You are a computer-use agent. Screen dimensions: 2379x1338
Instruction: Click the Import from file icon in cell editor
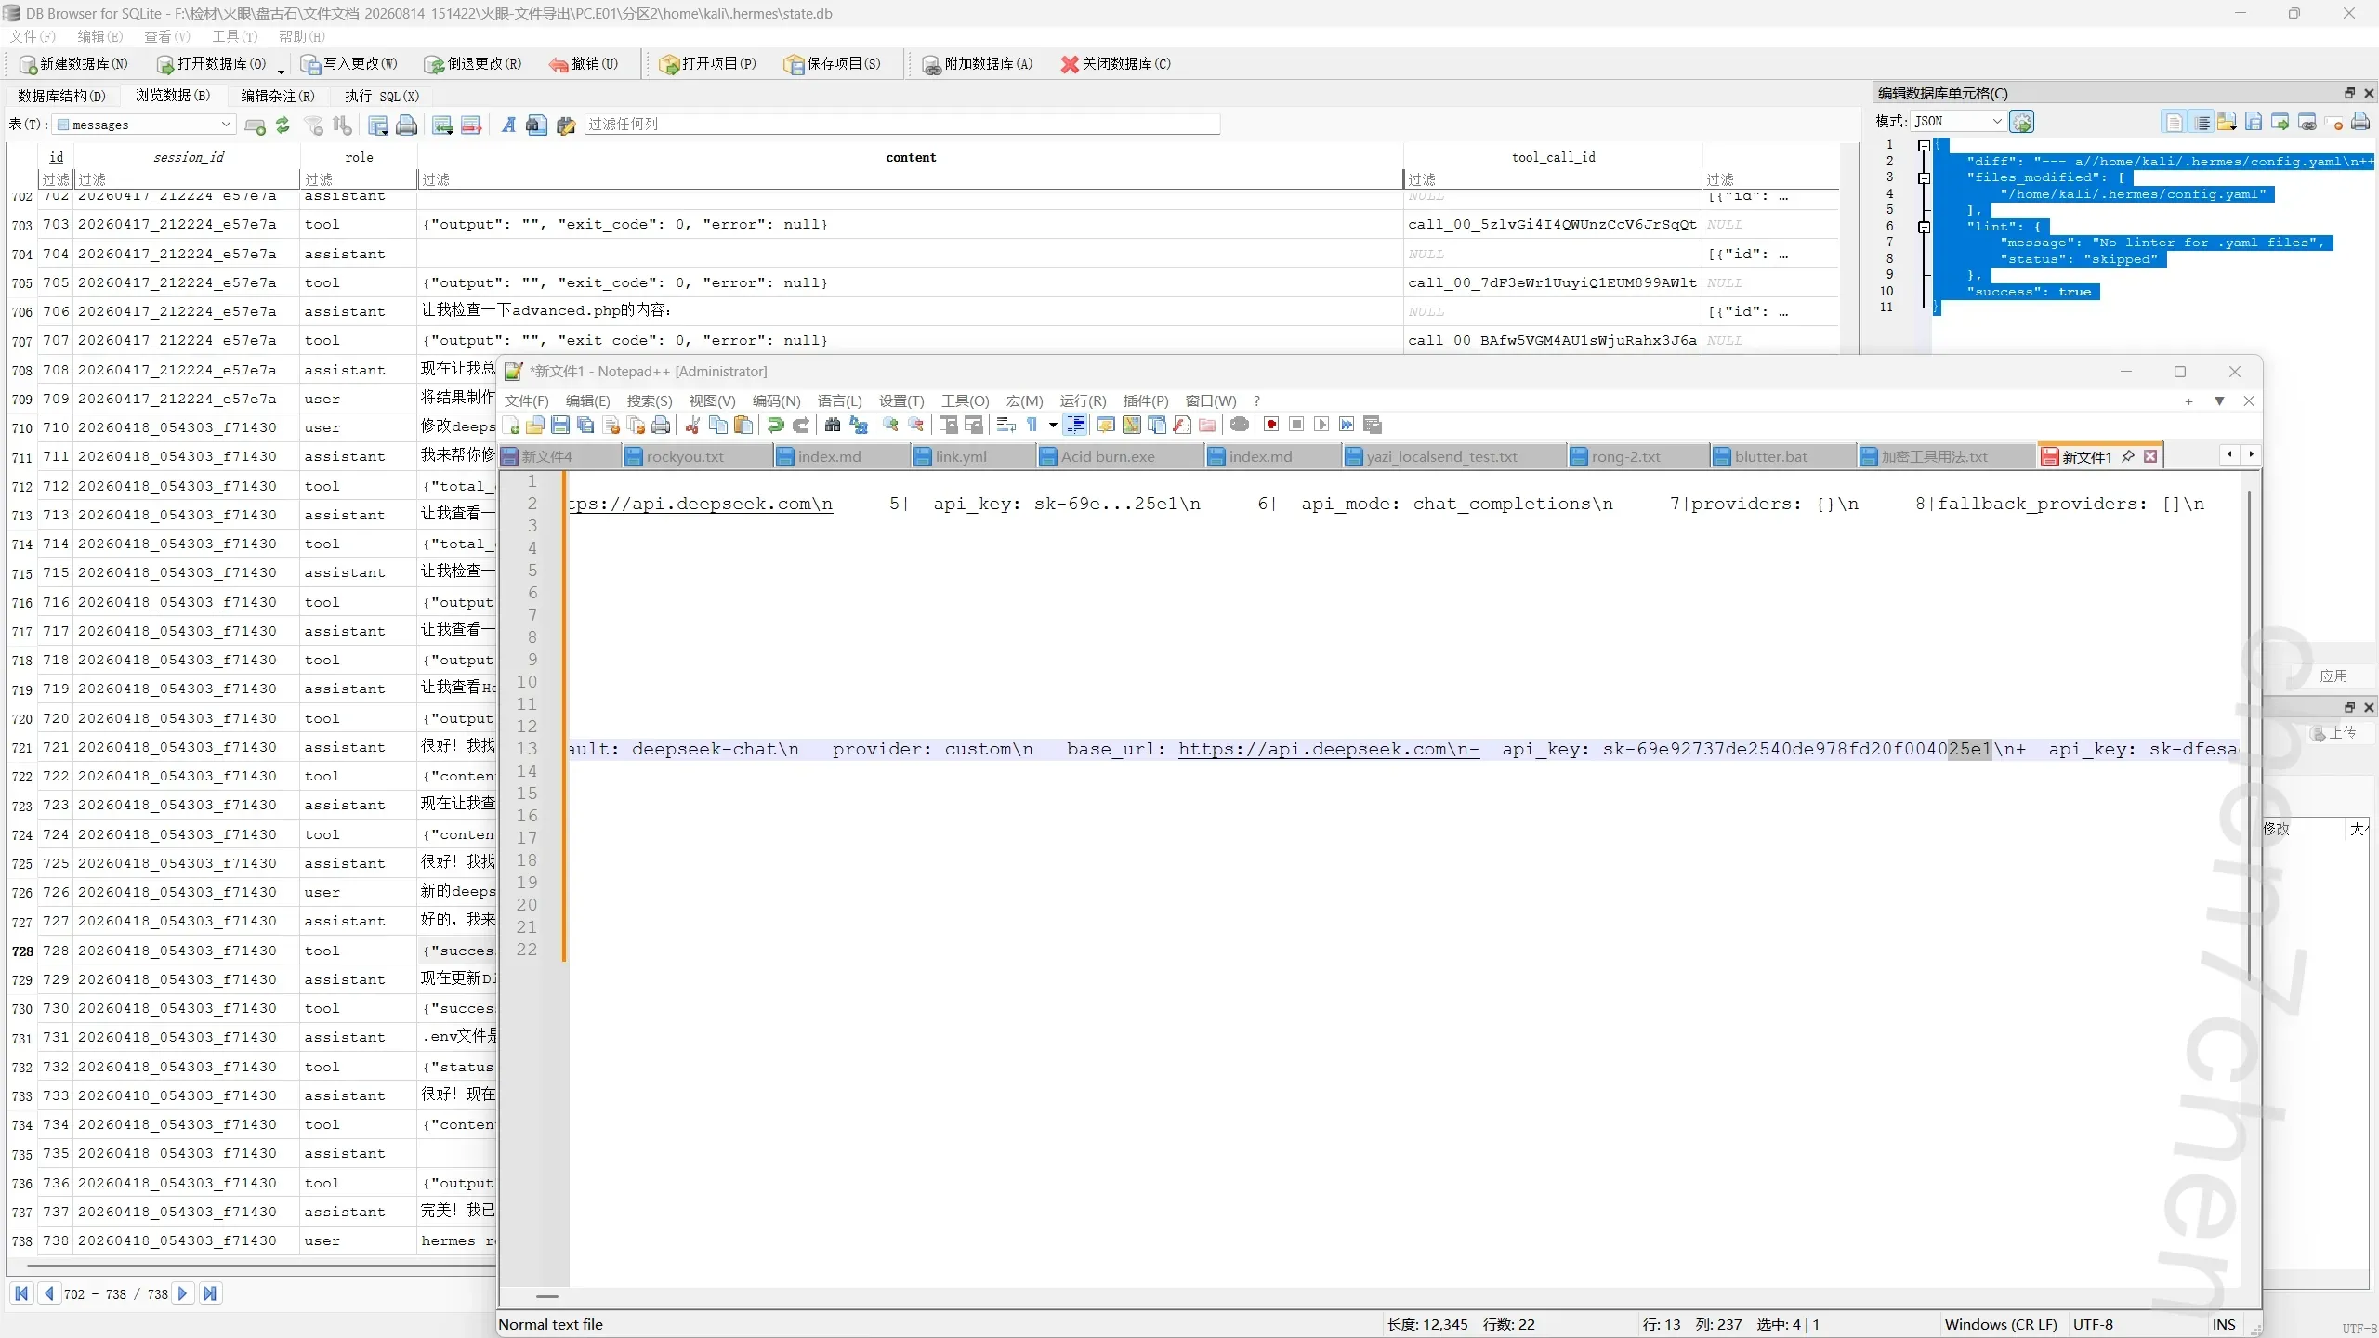click(2228, 122)
